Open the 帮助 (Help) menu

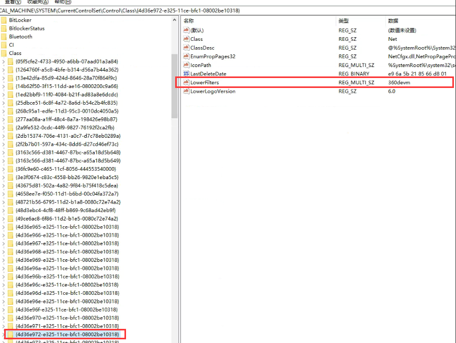(x=63, y=2)
